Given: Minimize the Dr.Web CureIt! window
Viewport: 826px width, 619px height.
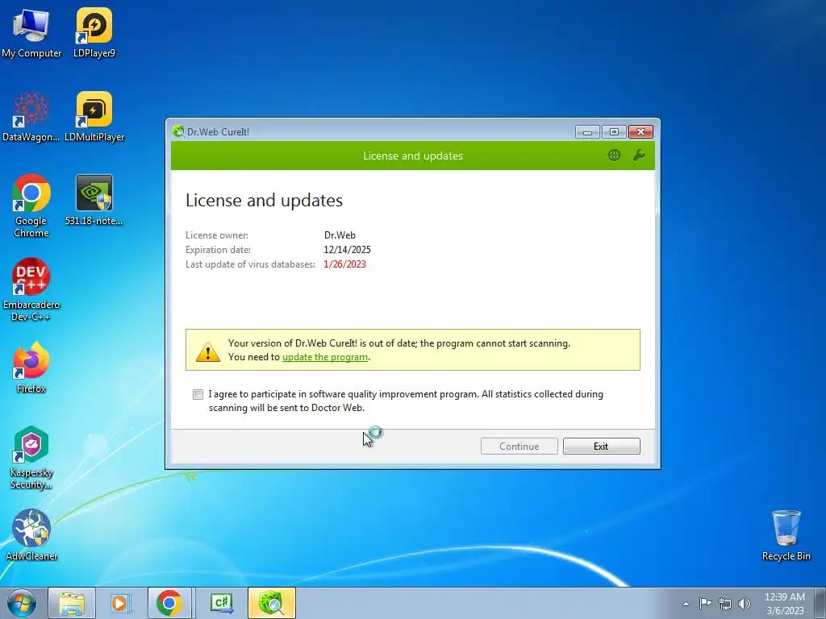Looking at the screenshot, I should tap(587, 131).
